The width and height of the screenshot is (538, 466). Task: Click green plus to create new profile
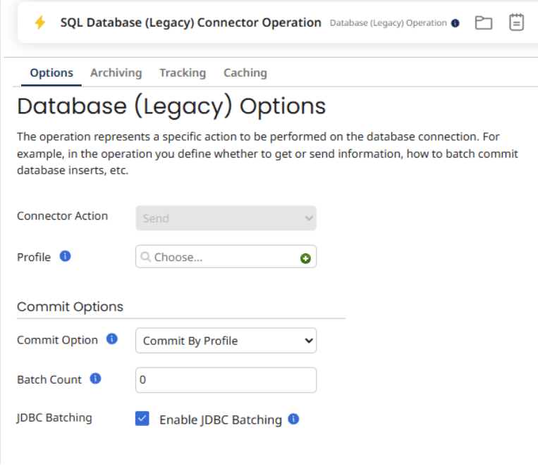pyautogui.click(x=305, y=258)
